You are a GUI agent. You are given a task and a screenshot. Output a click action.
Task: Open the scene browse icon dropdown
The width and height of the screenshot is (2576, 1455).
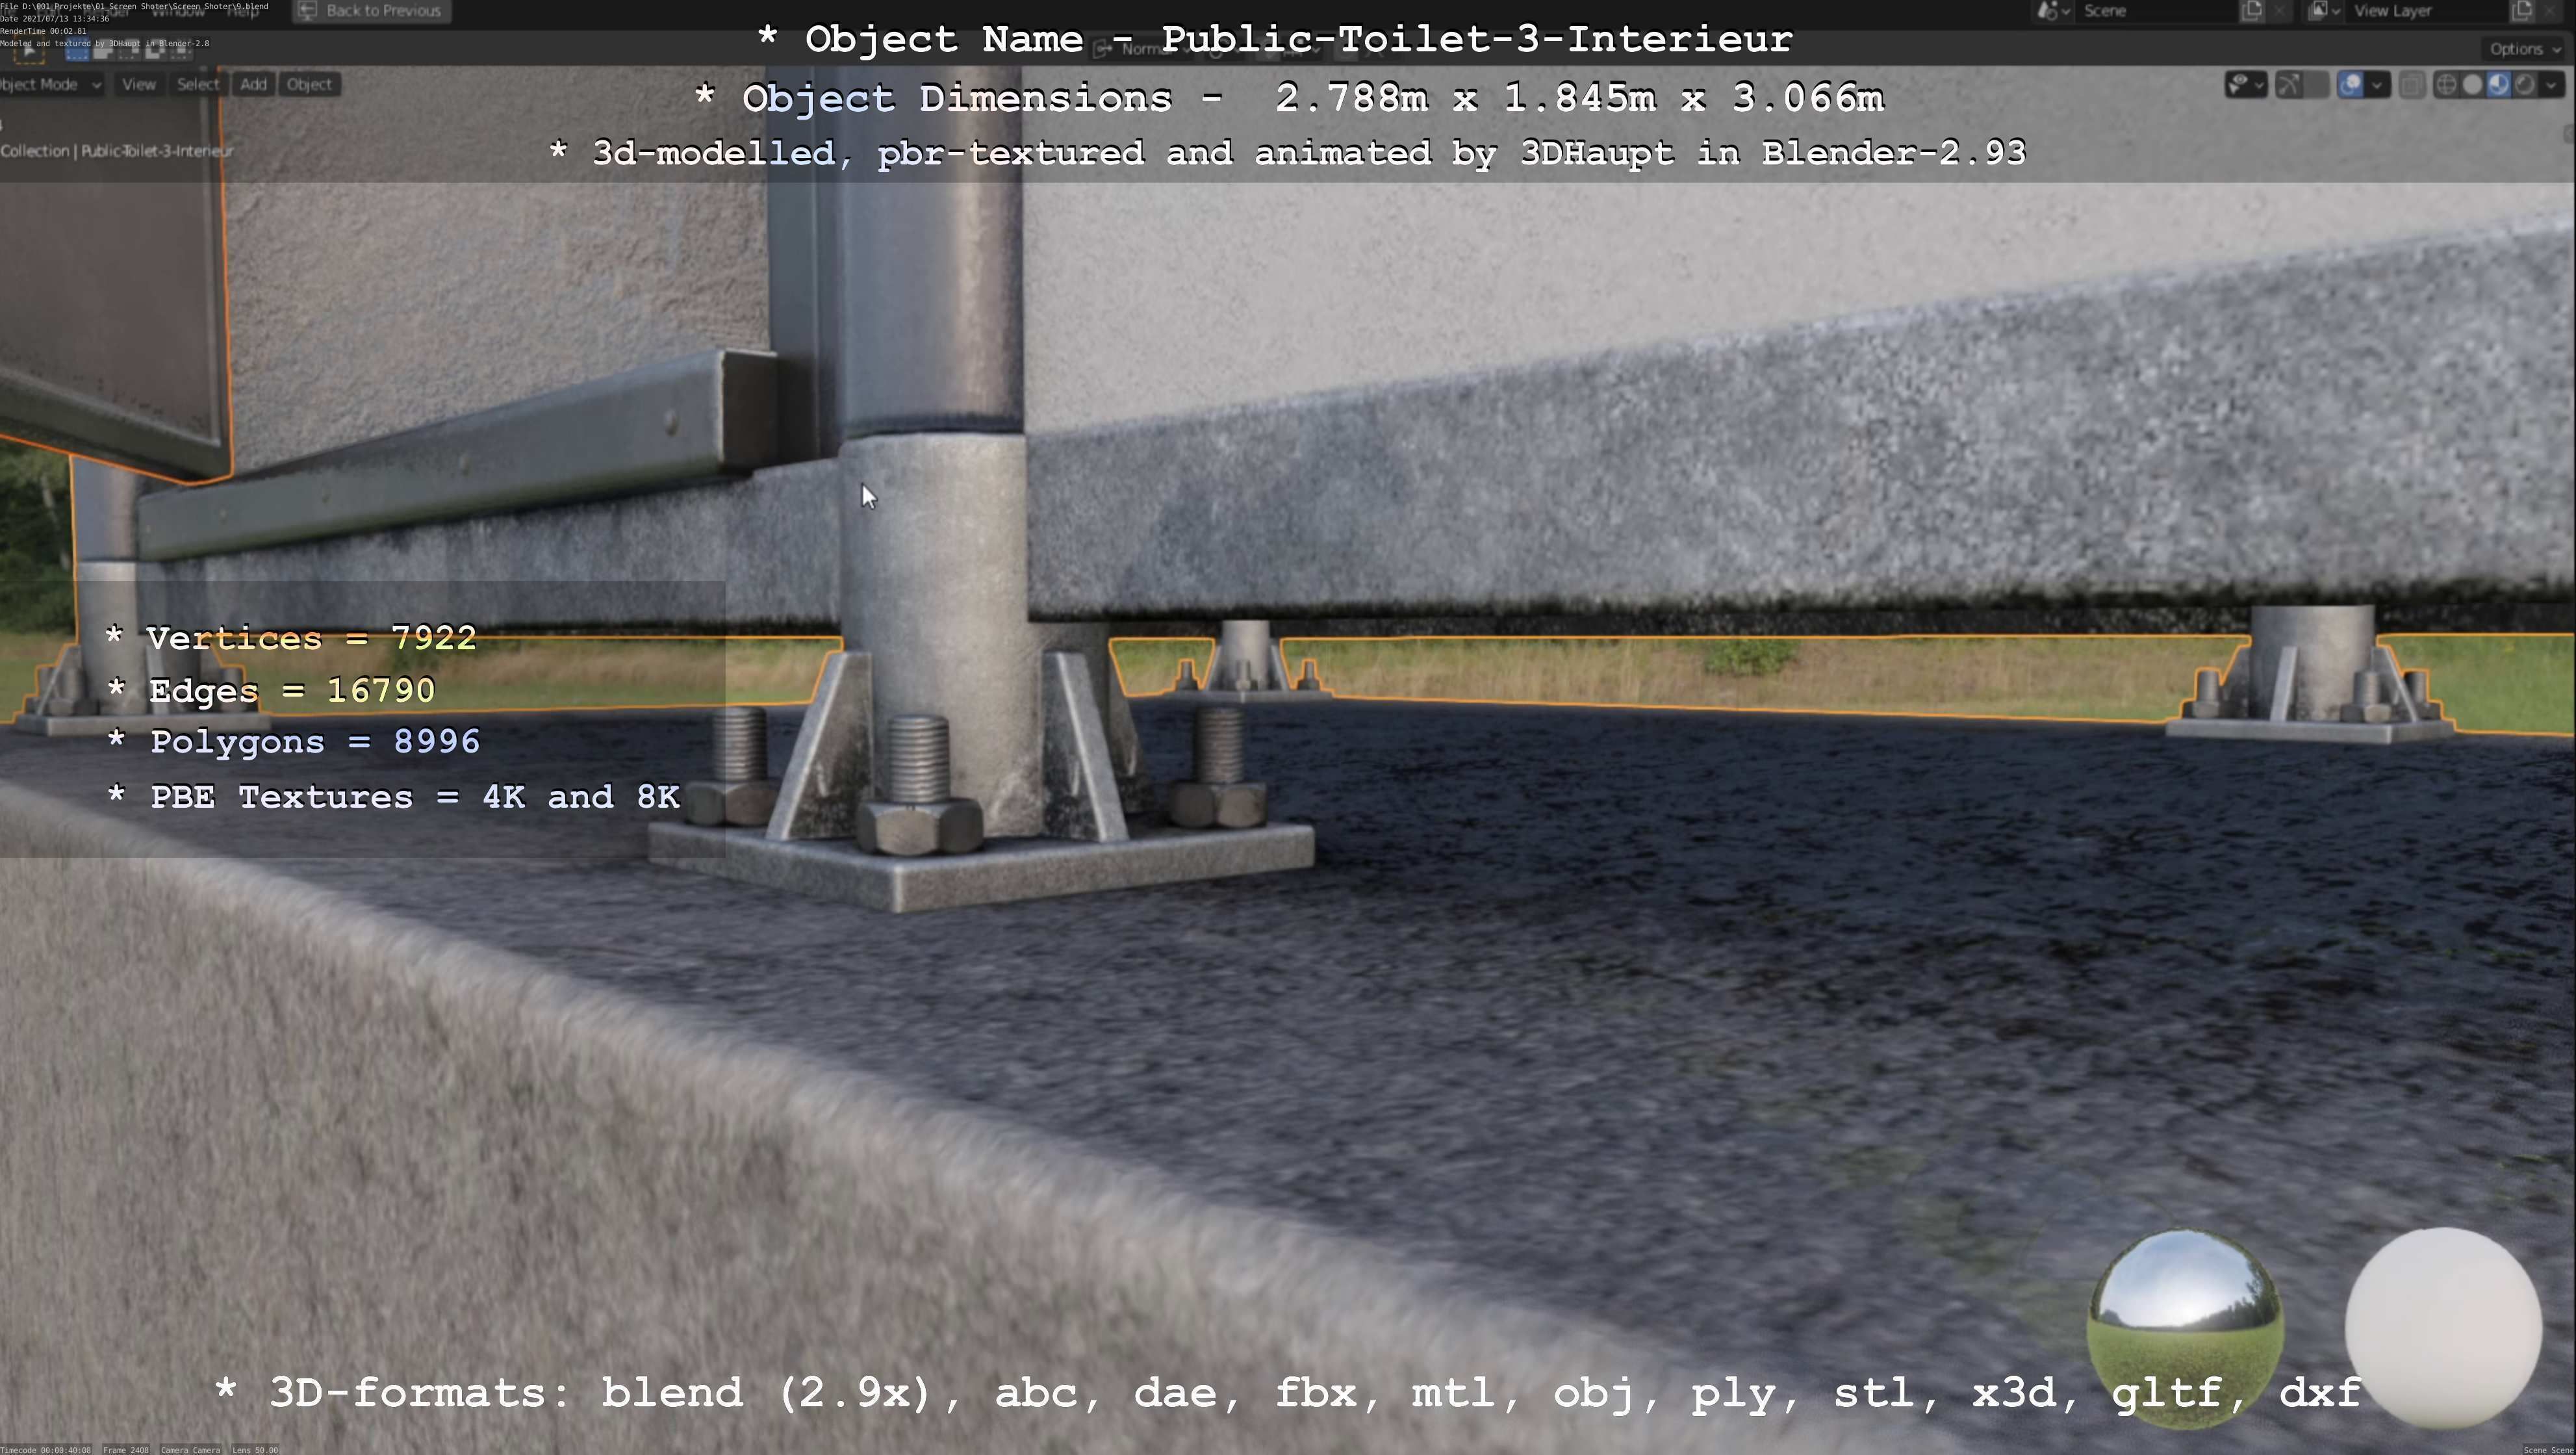[2053, 11]
